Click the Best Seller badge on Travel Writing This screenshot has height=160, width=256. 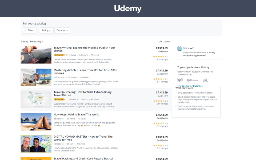(x=59, y=55)
